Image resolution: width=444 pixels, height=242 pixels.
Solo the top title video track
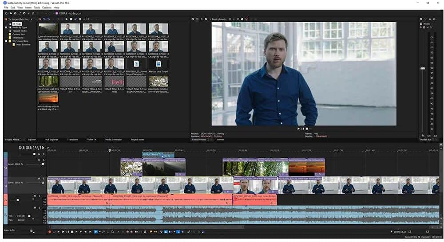44,154
